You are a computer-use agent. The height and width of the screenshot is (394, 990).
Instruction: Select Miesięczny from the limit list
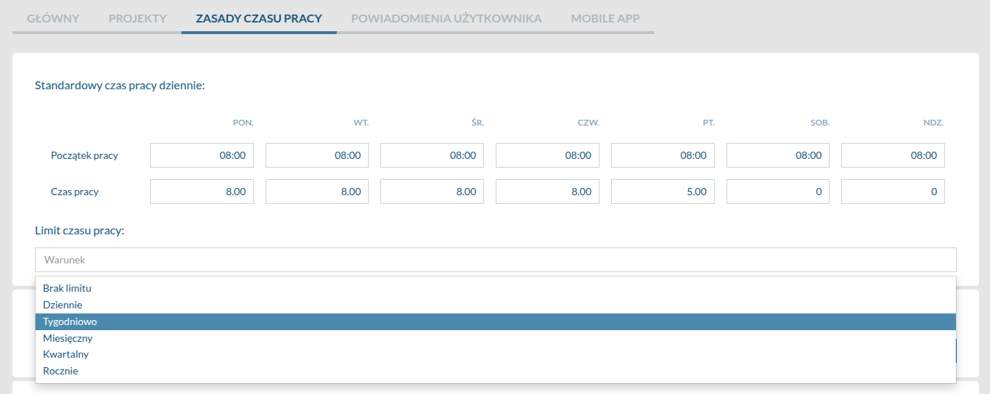(495, 338)
